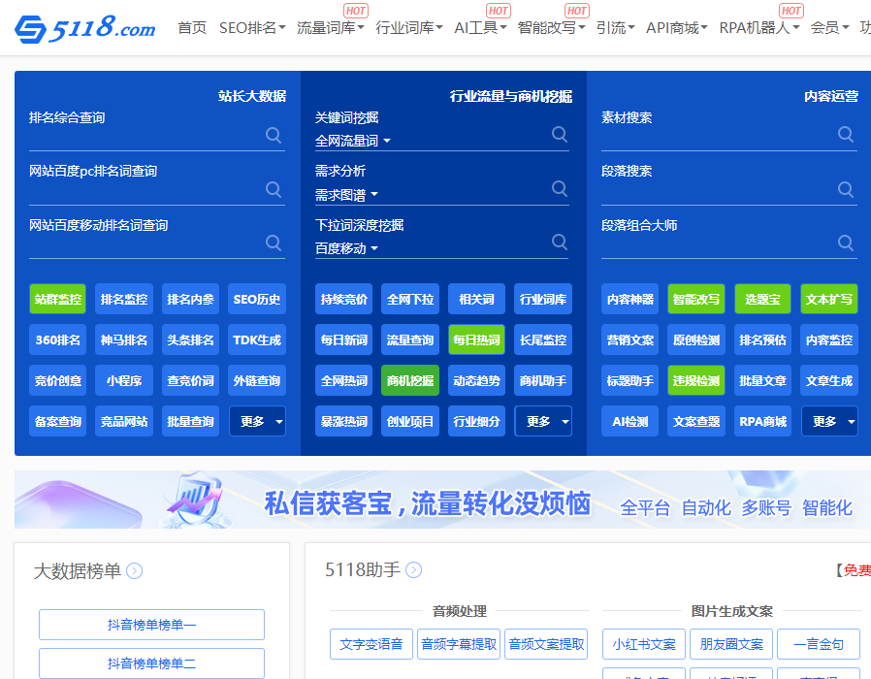Click the 持续竞价 button
The height and width of the screenshot is (679, 871).
tap(344, 299)
